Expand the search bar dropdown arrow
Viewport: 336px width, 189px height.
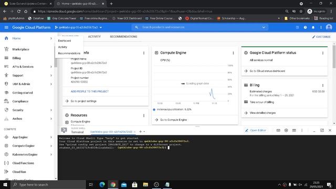(x=264, y=27)
